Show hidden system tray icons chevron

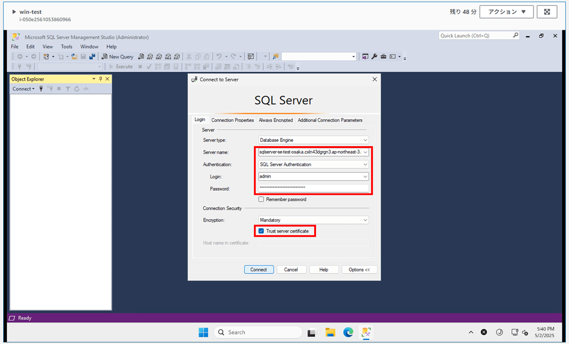coord(471,333)
